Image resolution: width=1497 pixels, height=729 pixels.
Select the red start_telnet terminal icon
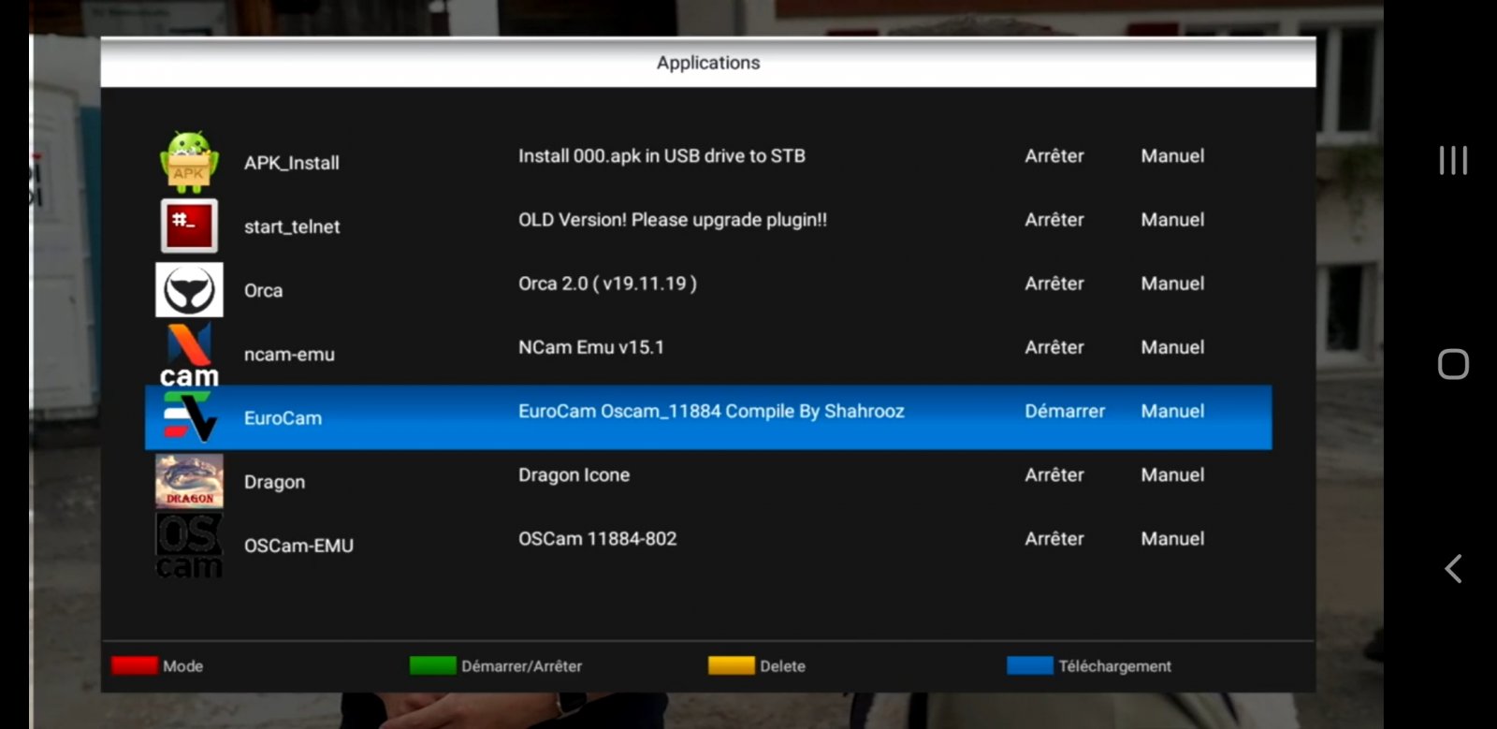189,226
